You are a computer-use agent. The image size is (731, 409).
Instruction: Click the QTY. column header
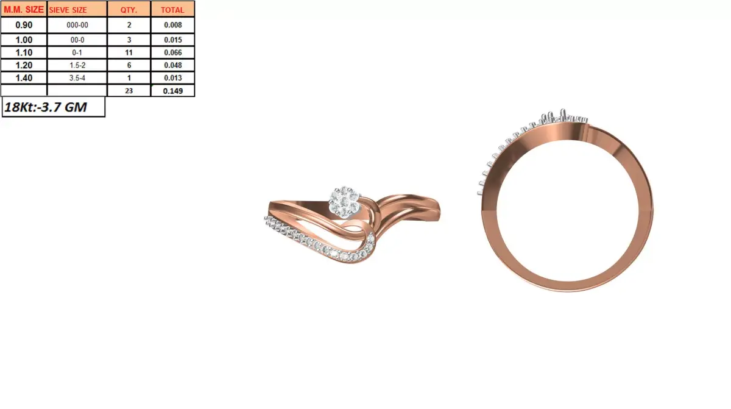click(129, 9)
